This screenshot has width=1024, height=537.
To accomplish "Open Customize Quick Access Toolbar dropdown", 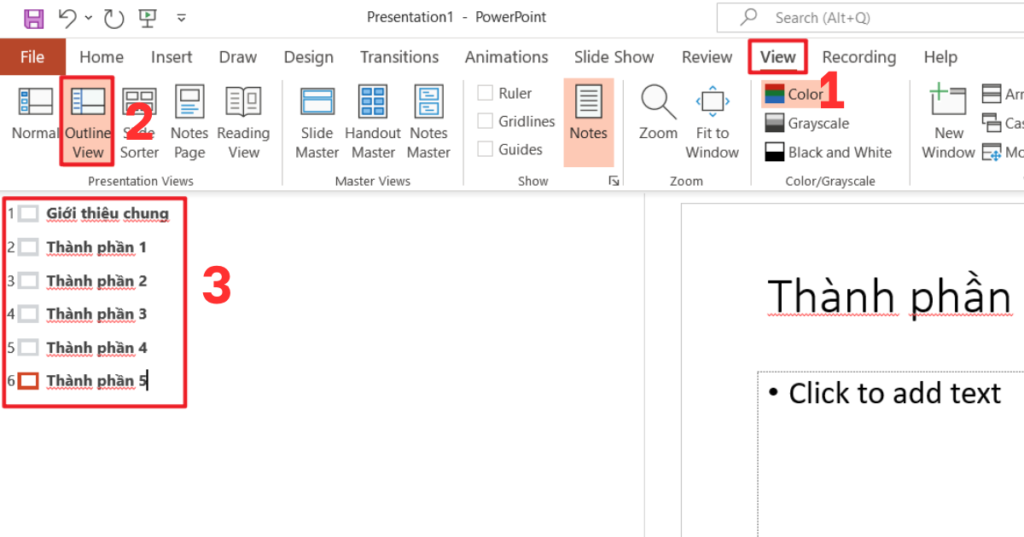I will (x=181, y=17).
